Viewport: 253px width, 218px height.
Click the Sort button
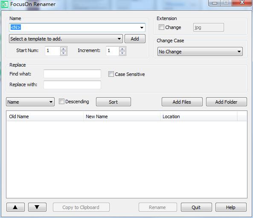113,102
